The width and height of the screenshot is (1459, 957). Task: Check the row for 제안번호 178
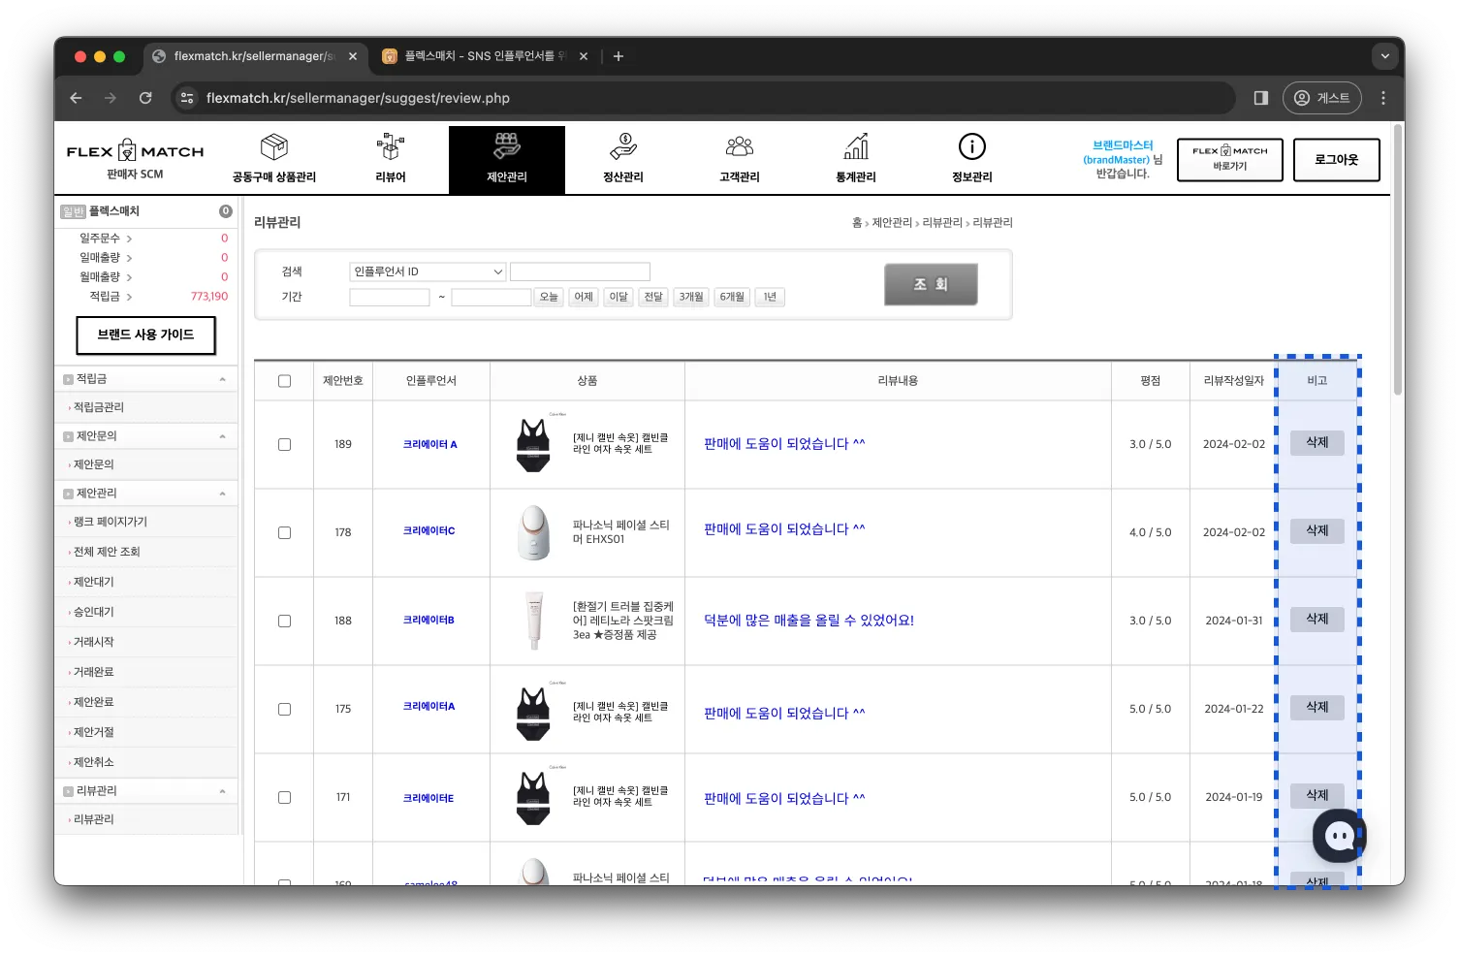click(284, 532)
